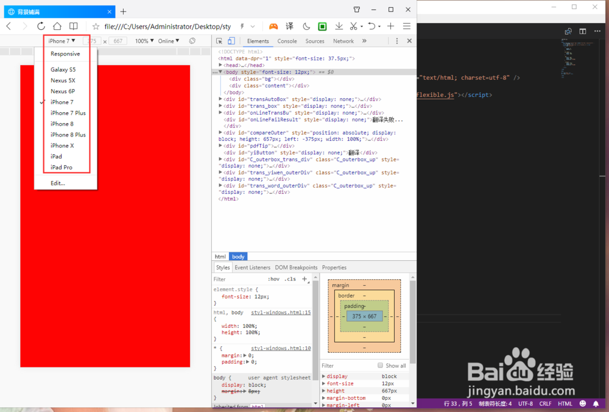609x412 pixels.
Task: Toggle the :hov pseudo-class pane
Action: click(273, 279)
